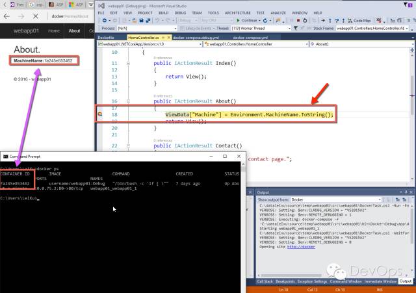
Task: Open the project scope dropdown webapp01..NETCoreApp
Action: tap(150, 44)
